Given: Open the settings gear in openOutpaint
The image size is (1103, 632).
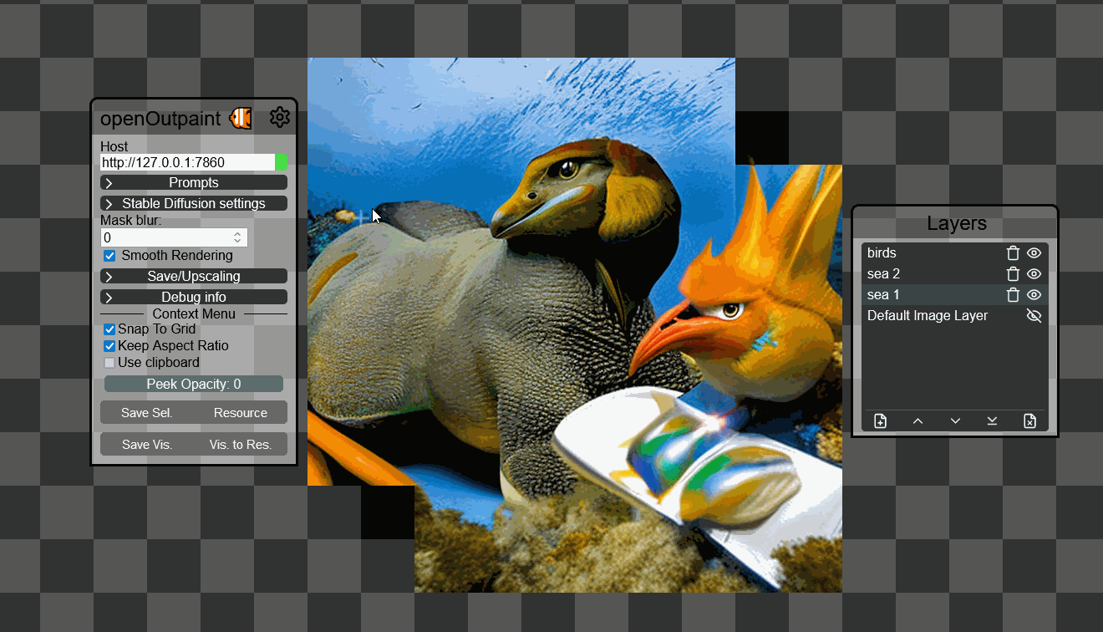Looking at the screenshot, I should tap(279, 117).
